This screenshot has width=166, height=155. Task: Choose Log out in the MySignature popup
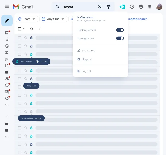(x=84, y=71)
